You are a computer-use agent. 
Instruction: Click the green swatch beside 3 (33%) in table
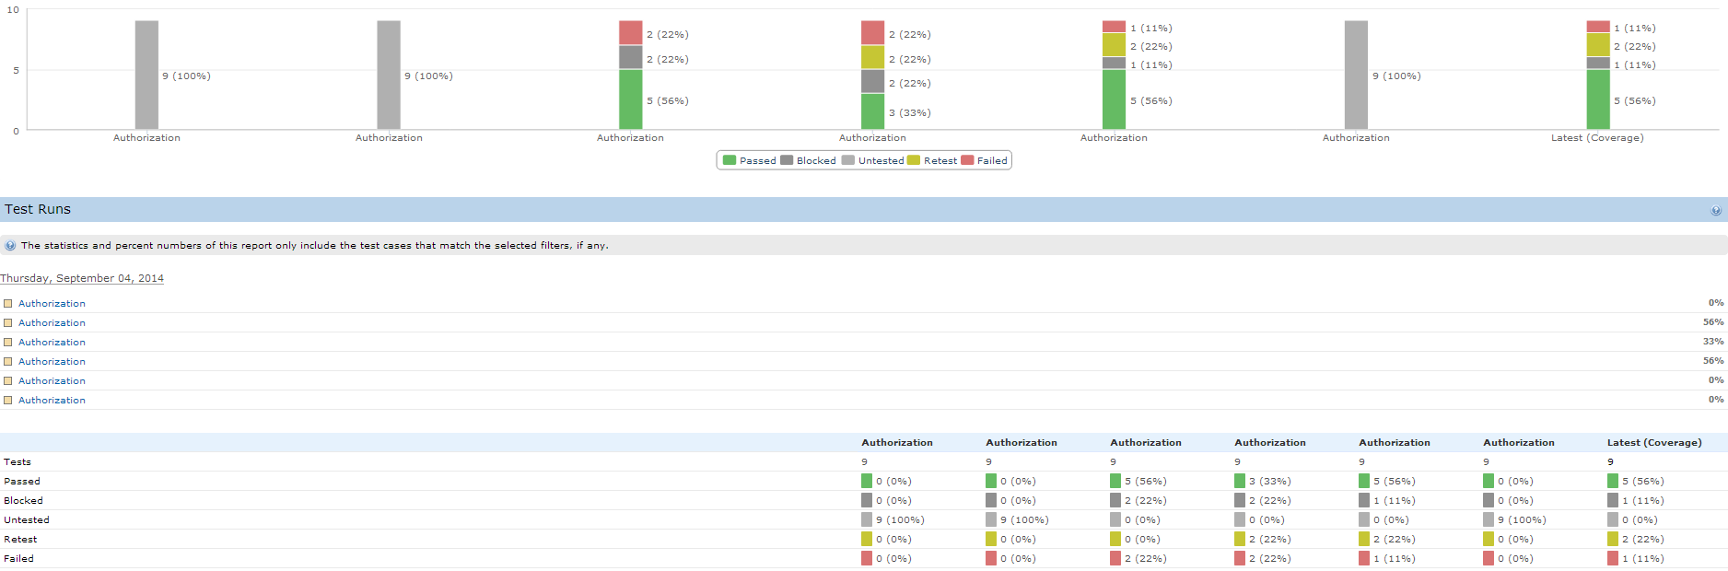tap(1240, 481)
